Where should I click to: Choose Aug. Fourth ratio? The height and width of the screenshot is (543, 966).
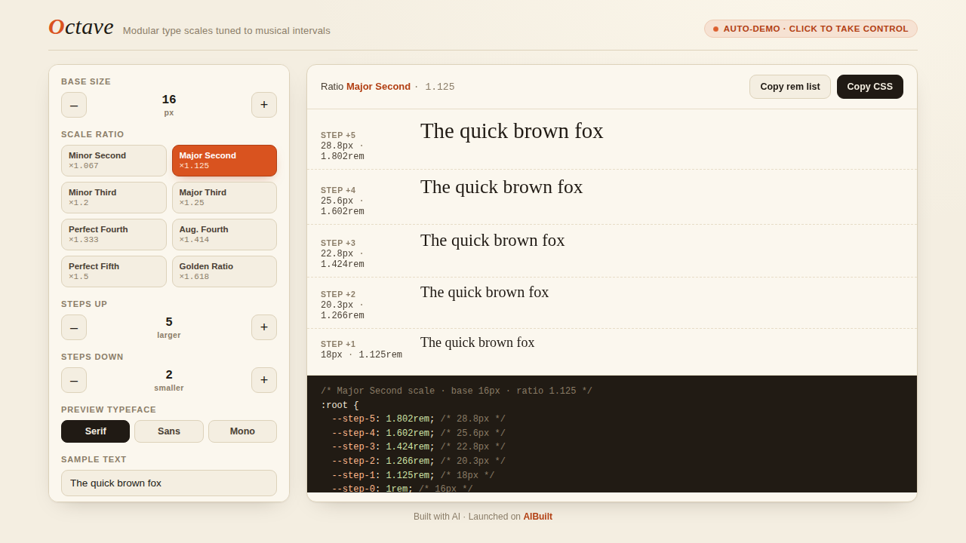(224, 235)
